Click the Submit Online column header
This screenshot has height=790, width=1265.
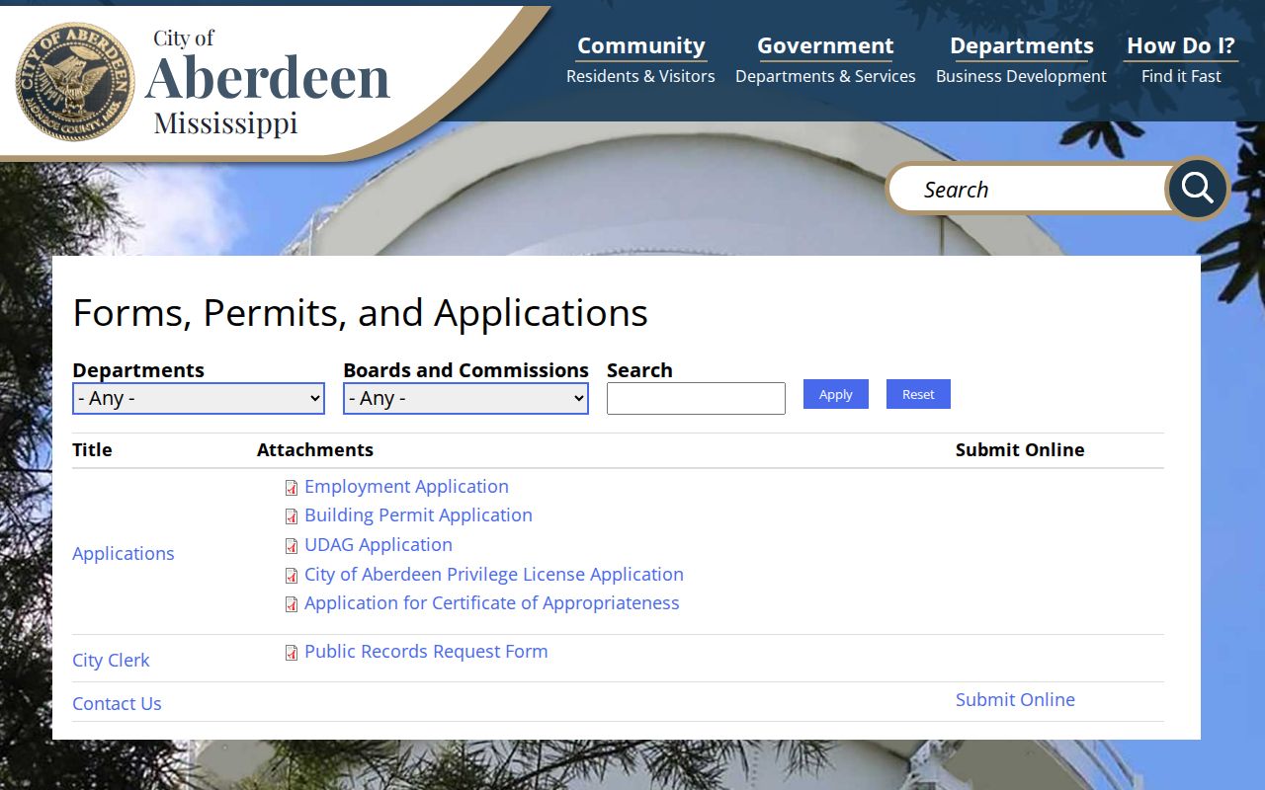click(1020, 450)
